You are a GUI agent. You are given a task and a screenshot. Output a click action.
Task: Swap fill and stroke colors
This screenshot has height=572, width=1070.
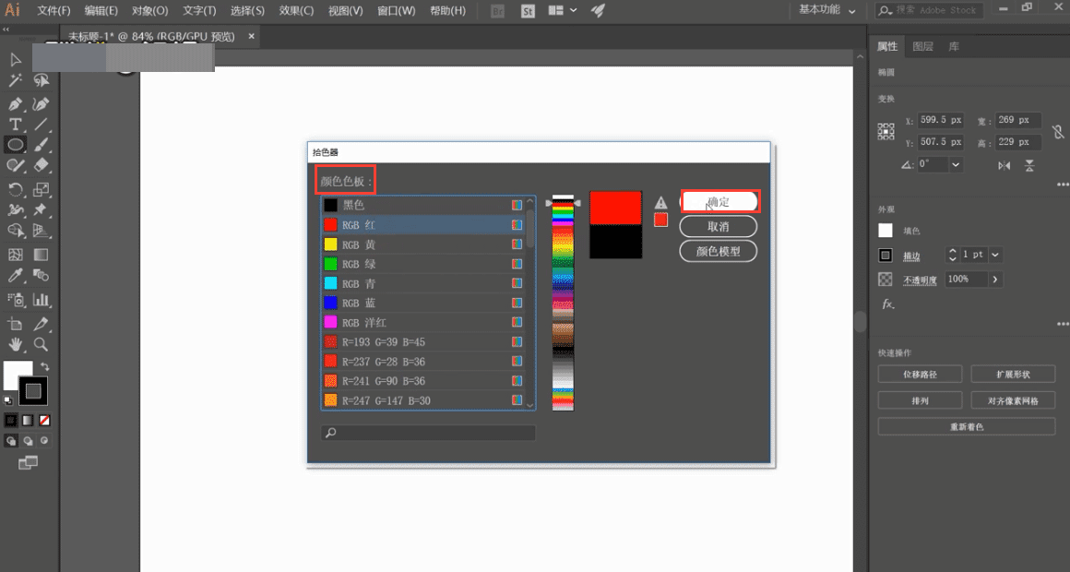pos(44,366)
